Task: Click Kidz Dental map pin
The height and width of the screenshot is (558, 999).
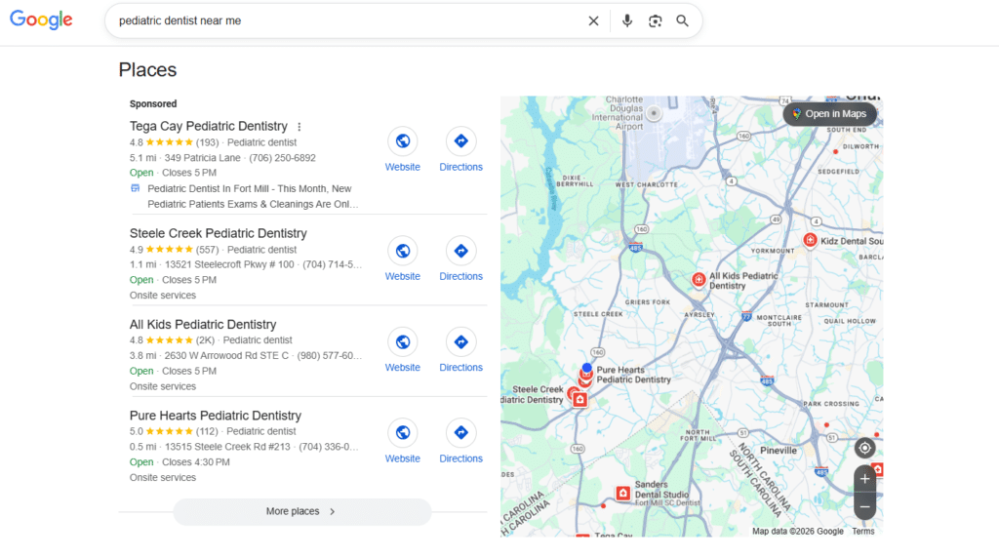Action: (x=810, y=240)
